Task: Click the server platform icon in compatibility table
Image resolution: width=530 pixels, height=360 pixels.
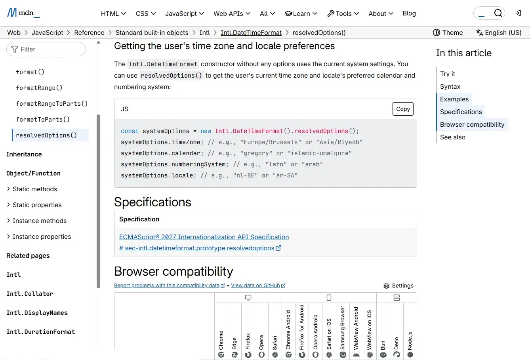Action: coord(397,297)
